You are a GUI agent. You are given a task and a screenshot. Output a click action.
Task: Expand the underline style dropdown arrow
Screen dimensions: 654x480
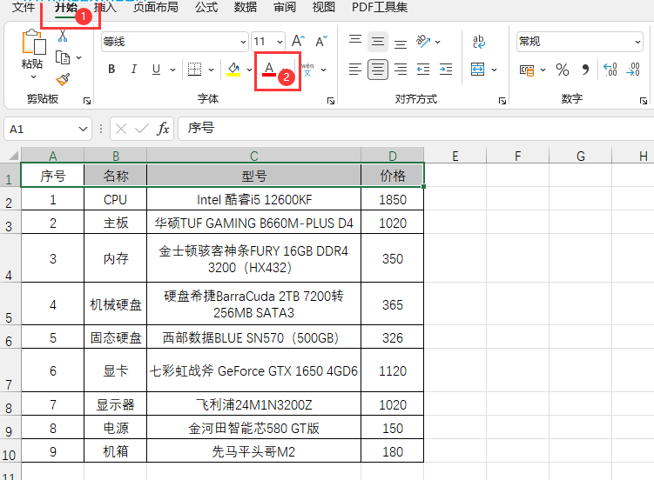pos(172,70)
